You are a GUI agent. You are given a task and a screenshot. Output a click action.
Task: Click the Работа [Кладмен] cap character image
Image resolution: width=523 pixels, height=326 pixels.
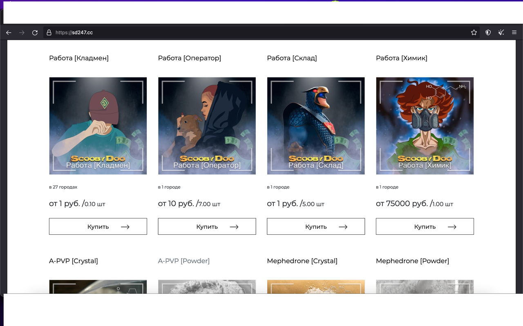click(x=98, y=126)
